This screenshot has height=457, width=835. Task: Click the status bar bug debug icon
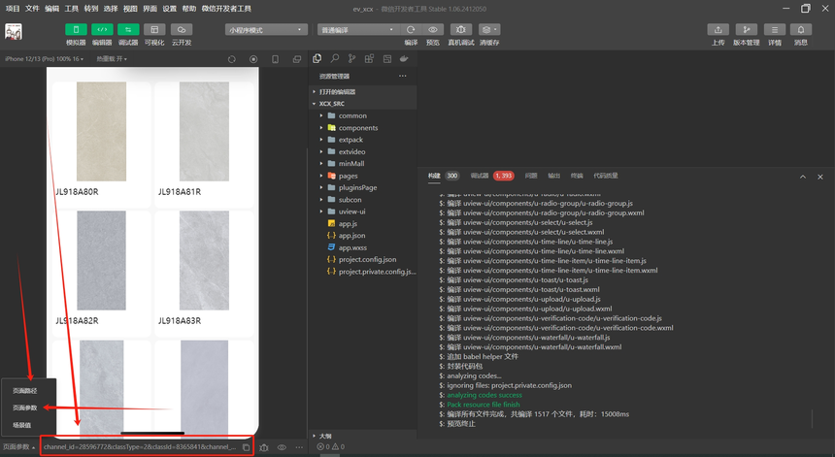(264, 447)
